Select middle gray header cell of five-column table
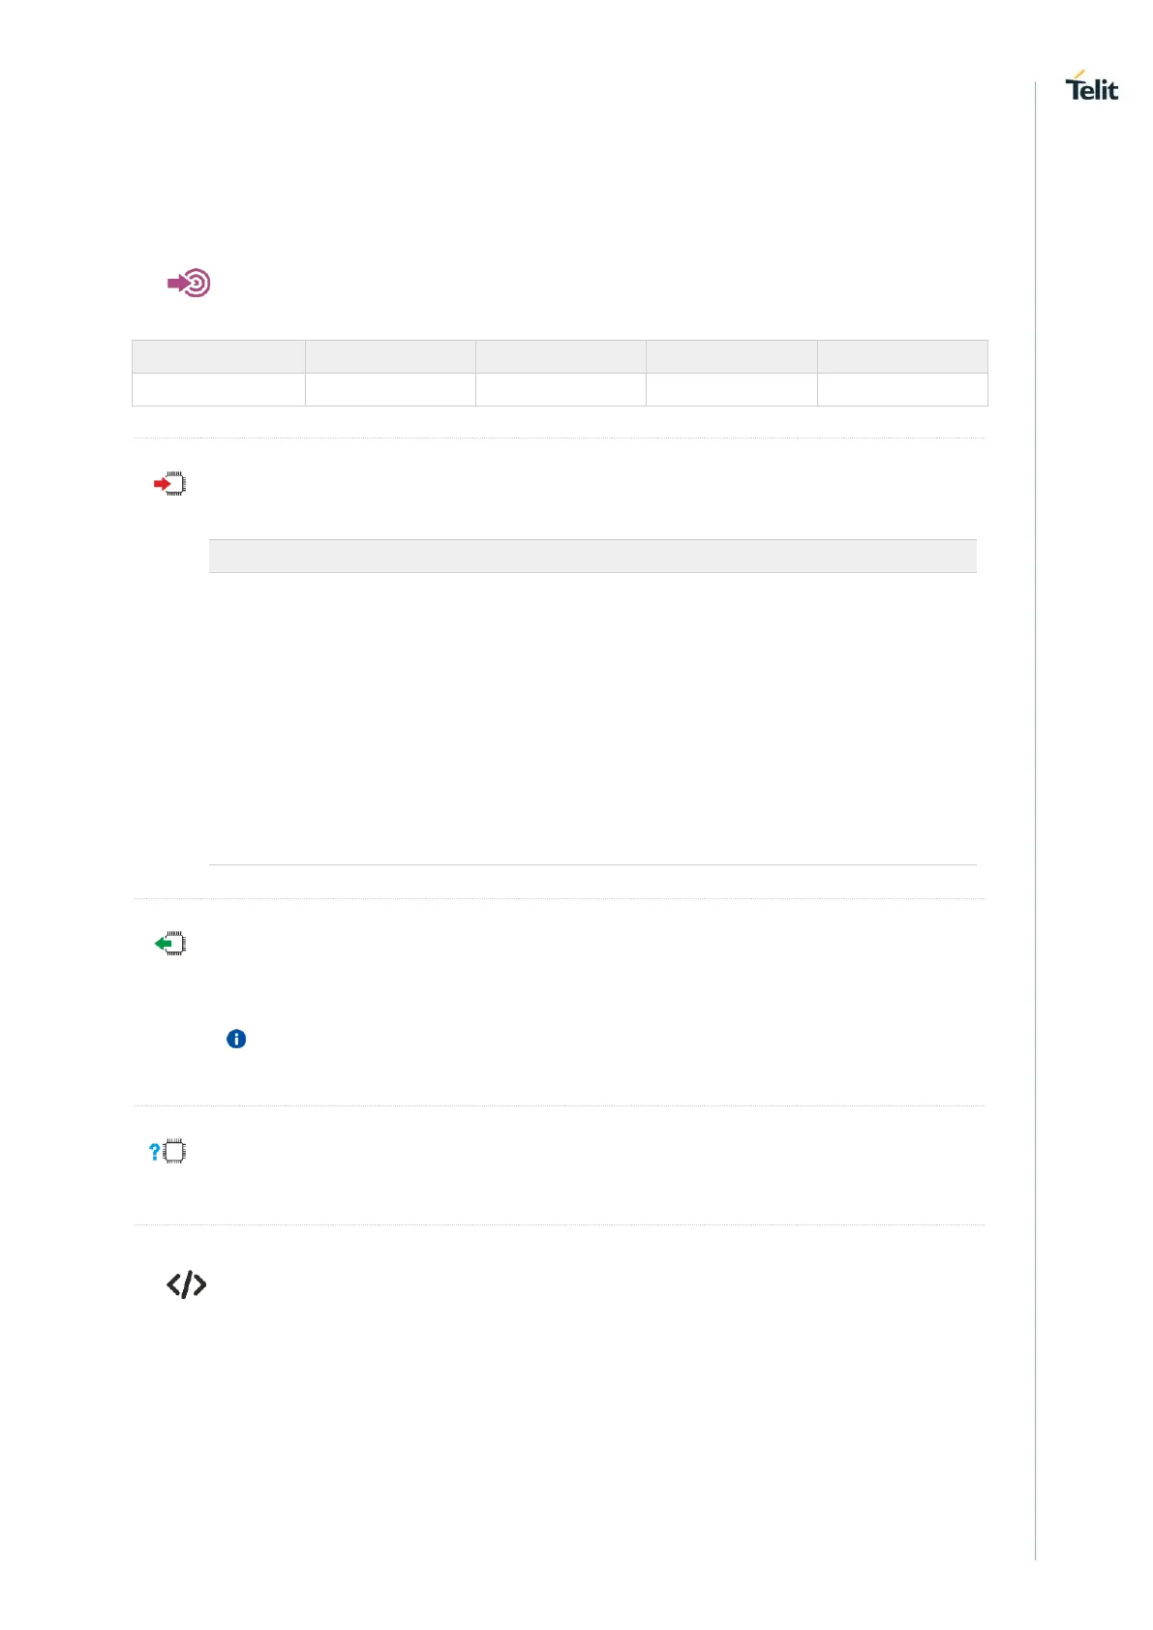Screen dimensions: 1153x1630 [x=561, y=356]
